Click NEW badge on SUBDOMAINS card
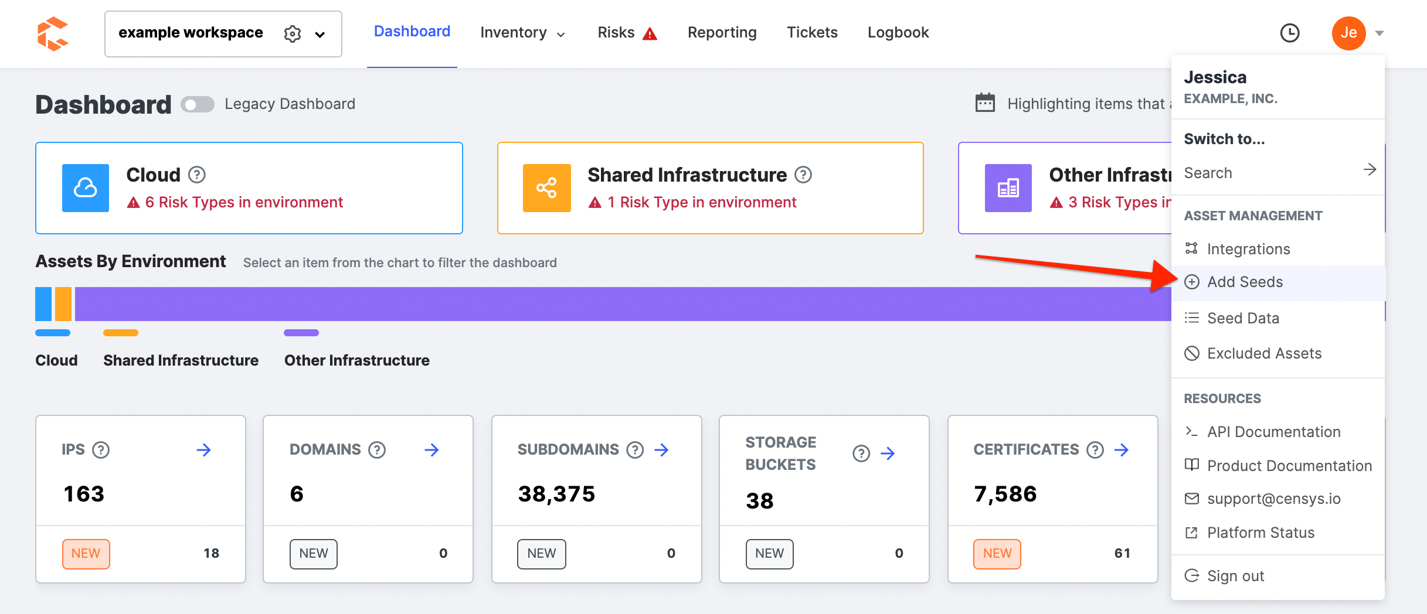Viewport: 1427px width, 614px height. [542, 554]
